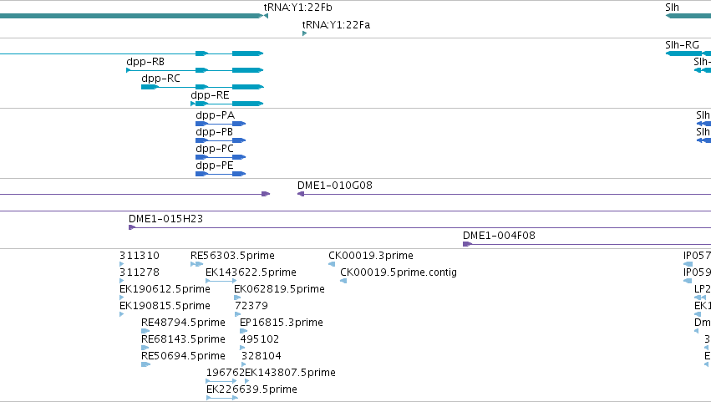Select the DME1-010G08 clone arrowhead
The width and height of the screenshot is (711, 402).
[x=300, y=194]
